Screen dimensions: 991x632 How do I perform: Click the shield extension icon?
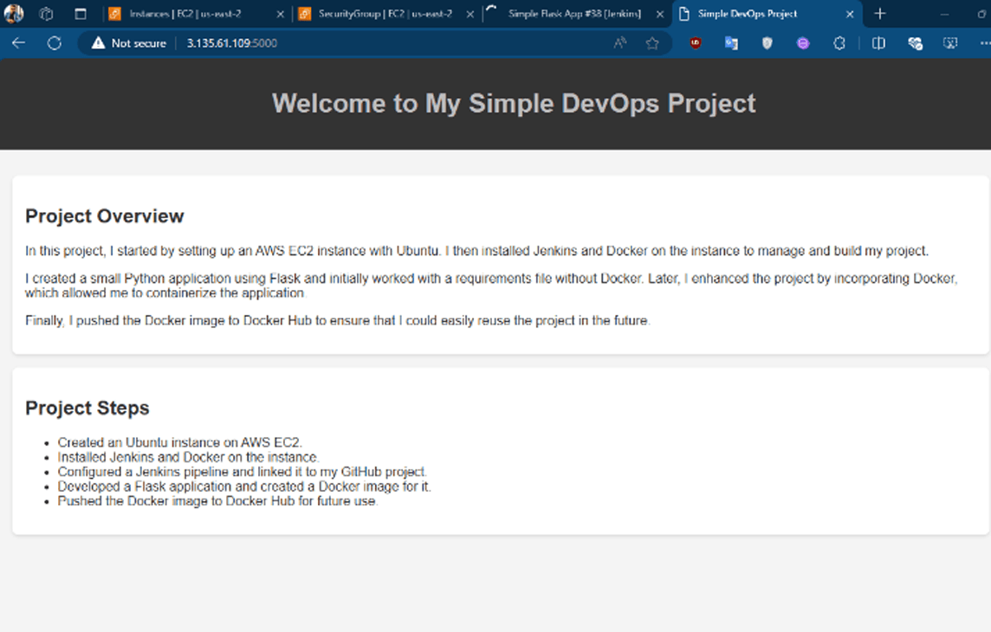tap(767, 43)
